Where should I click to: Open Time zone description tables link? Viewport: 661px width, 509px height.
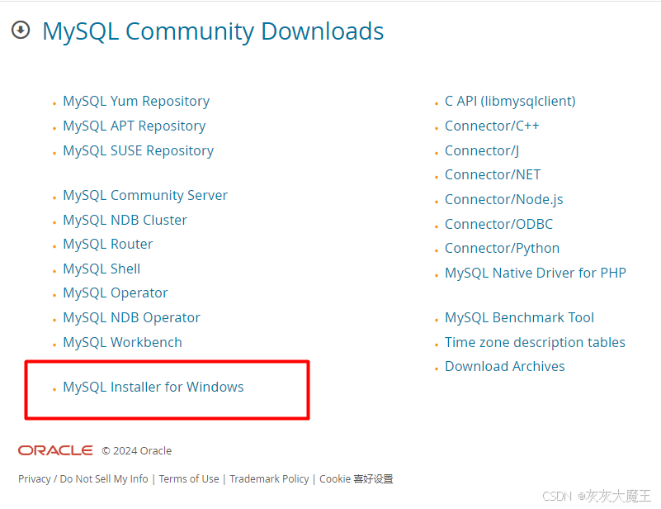(x=535, y=342)
